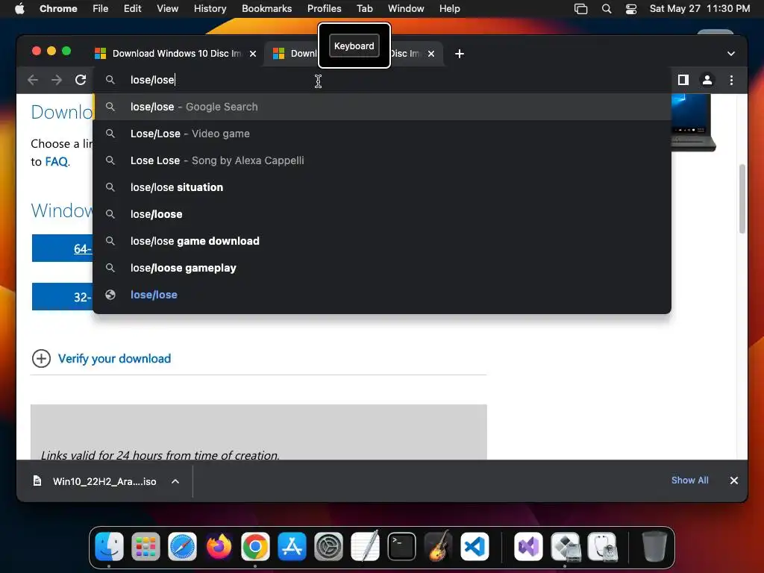Open Disk Utility from the Dock
764x573 pixels.
click(x=602, y=546)
